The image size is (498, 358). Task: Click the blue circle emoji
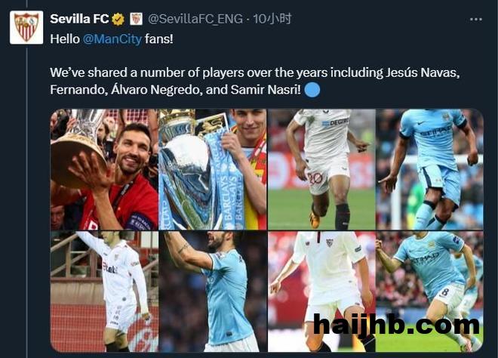point(312,90)
